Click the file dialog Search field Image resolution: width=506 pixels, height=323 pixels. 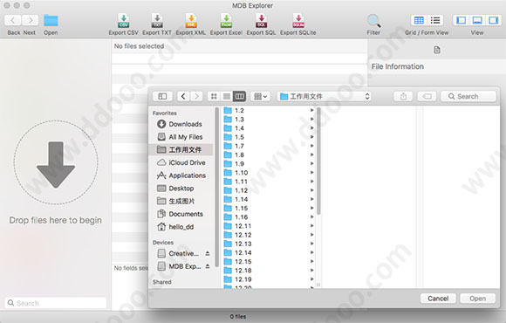[x=468, y=96]
